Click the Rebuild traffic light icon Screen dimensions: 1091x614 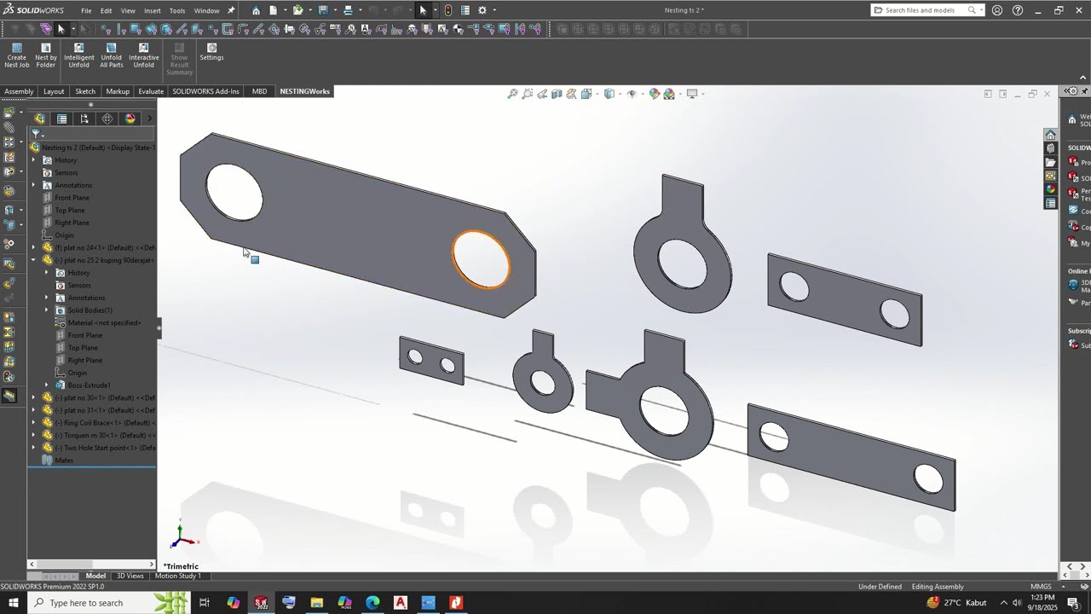pyautogui.click(x=448, y=10)
